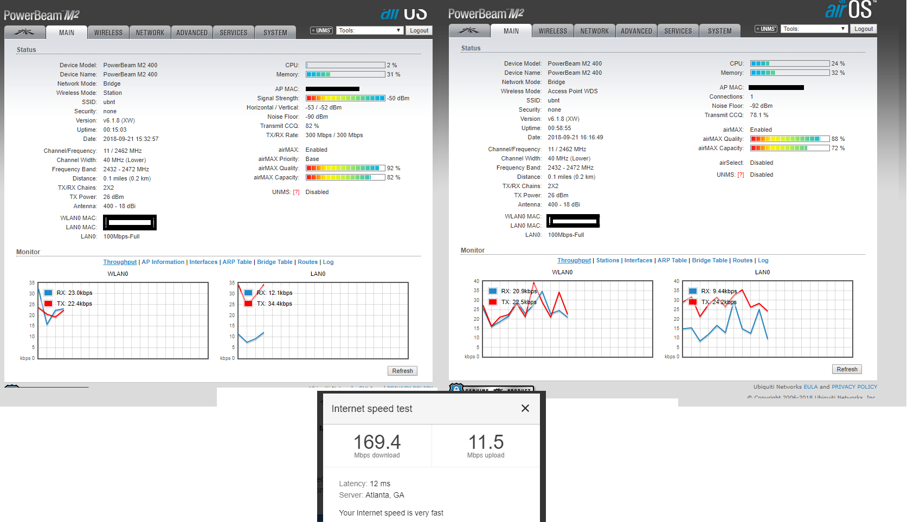Log out of the right PowerBeam window
The image size is (914, 522).
(864, 29)
